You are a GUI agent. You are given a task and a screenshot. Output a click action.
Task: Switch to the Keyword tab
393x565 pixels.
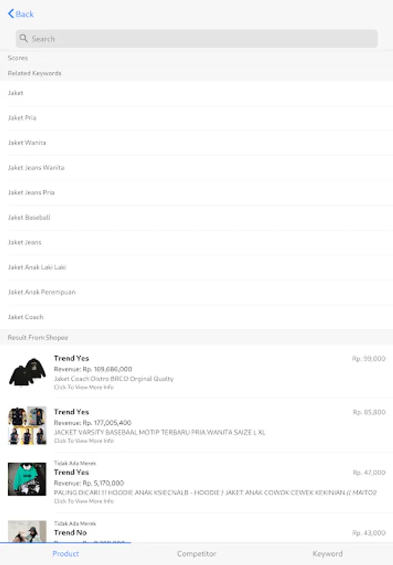pos(327,554)
